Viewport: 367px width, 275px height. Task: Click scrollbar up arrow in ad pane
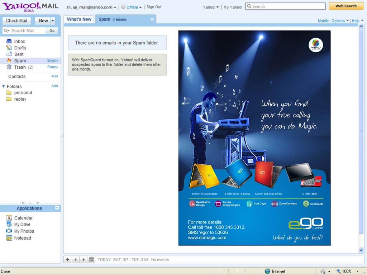tap(361, 26)
